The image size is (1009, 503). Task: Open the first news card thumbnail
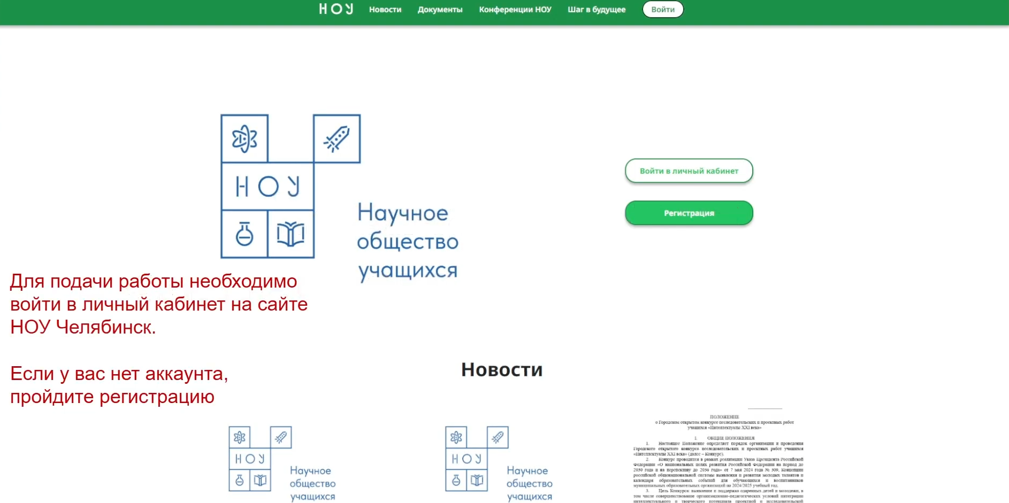point(282,463)
